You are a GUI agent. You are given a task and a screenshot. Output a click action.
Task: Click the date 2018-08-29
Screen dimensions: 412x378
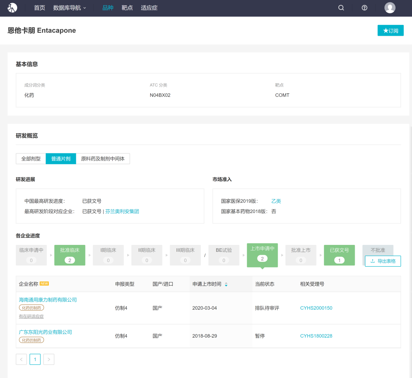click(204, 336)
